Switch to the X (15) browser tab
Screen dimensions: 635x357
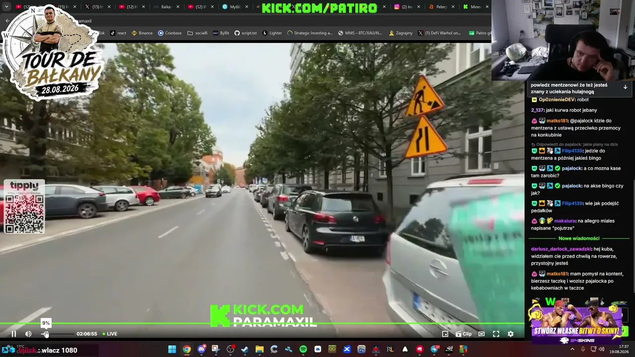point(97,7)
